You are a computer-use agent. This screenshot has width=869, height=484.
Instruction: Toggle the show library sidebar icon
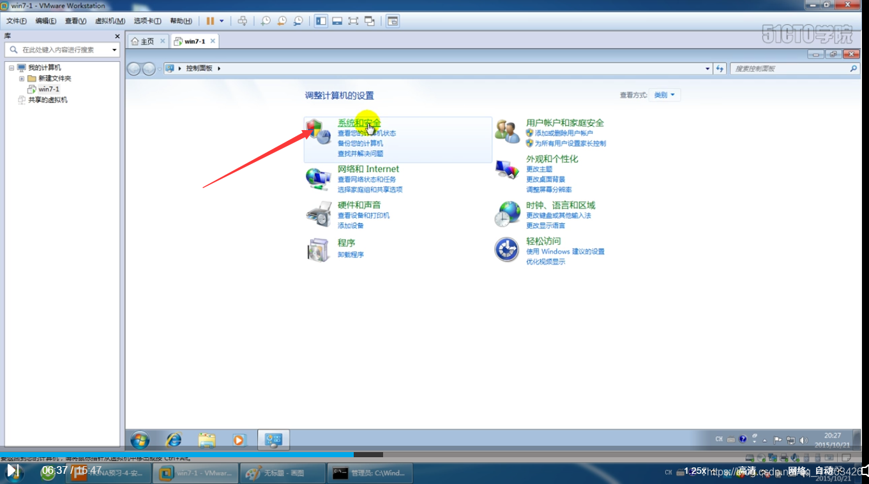(x=321, y=21)
